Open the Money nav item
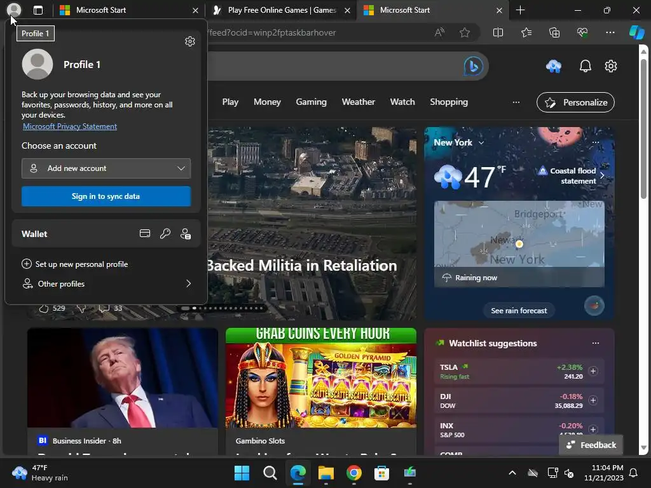 point(268,102)
